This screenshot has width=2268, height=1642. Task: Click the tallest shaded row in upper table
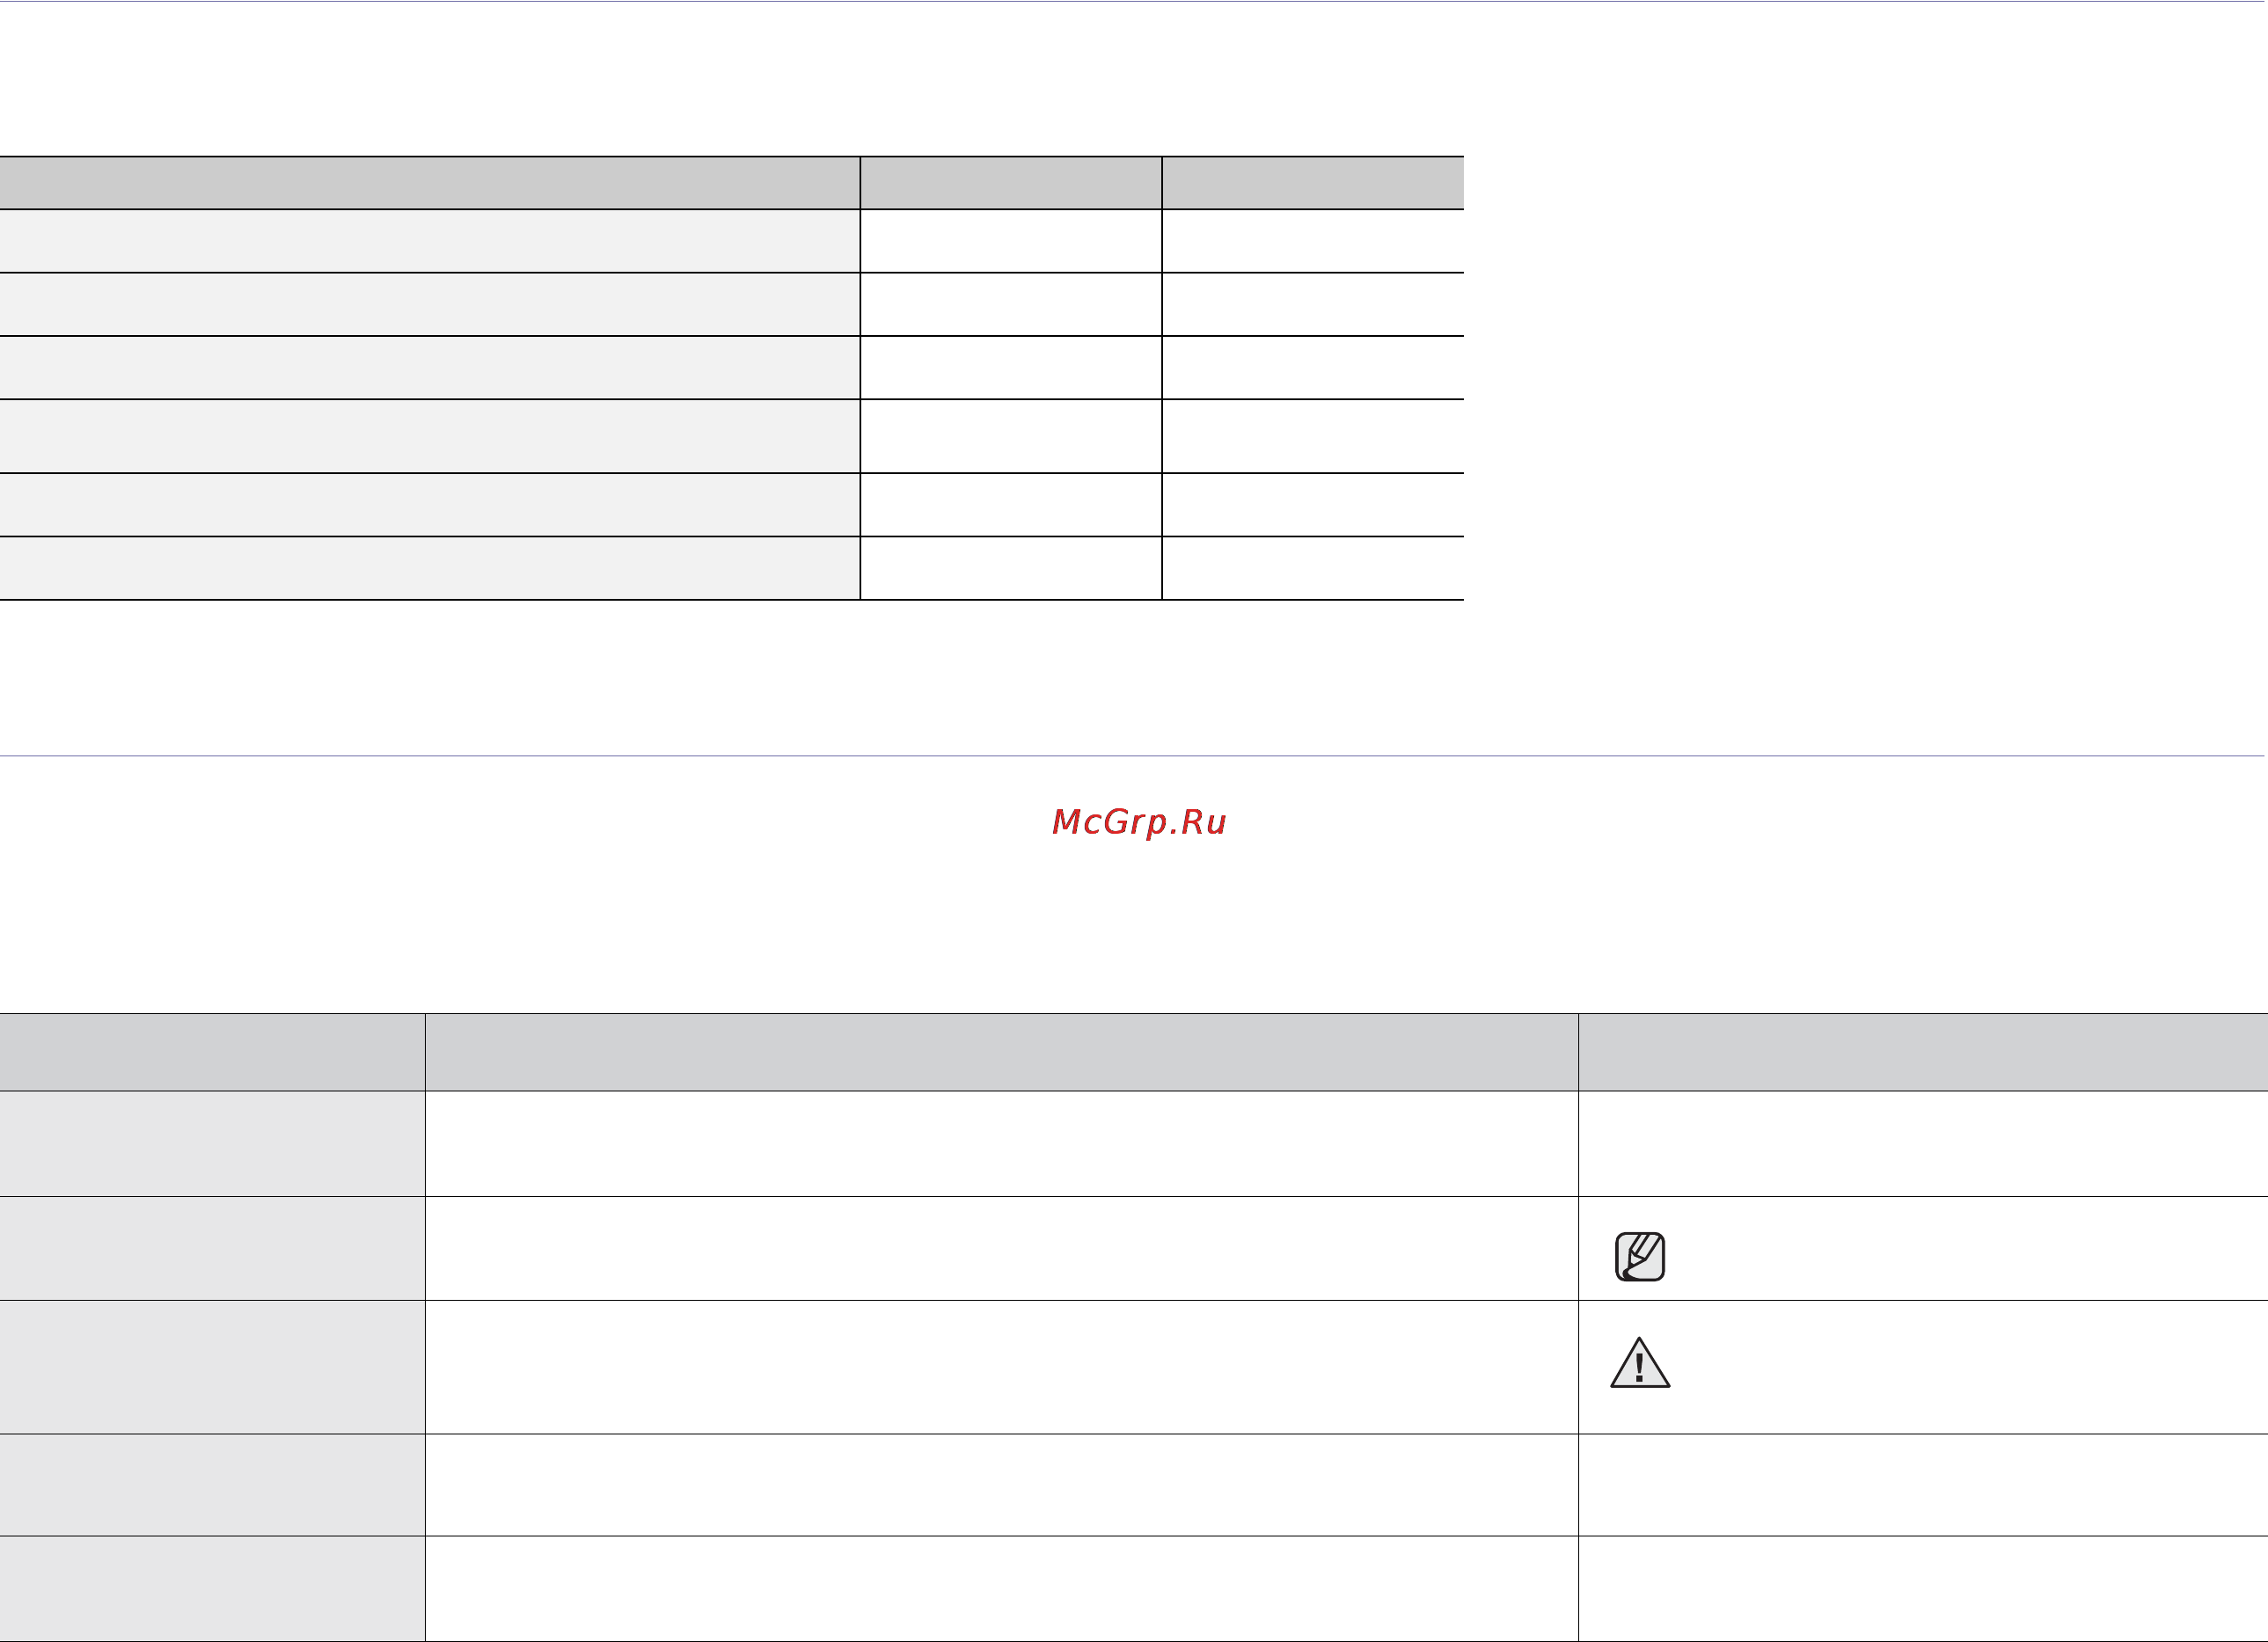[x=430, y=436]
